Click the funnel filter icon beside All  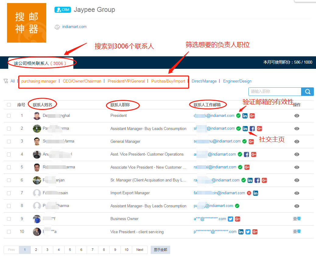pyautogui.click(x=6, y=81)
